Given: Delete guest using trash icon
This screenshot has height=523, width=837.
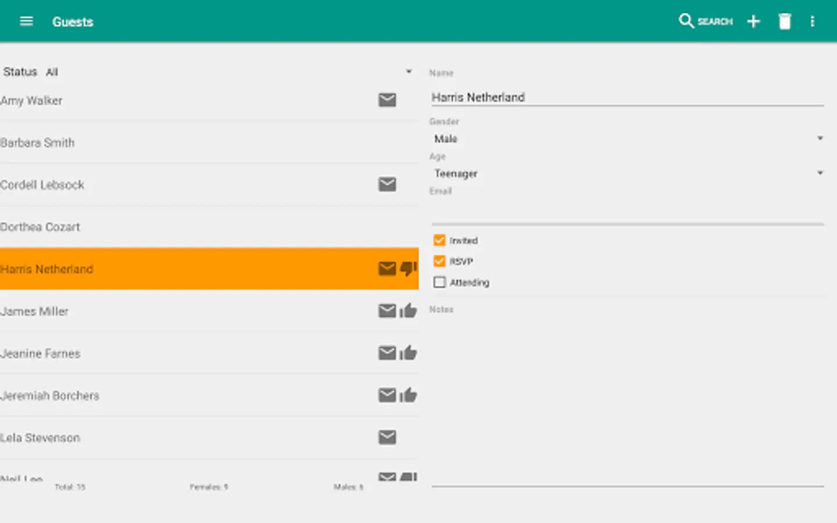Looking at the screenshot, I should tap(785, 22).
